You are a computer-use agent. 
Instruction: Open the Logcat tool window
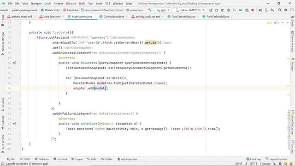[x=77, y=159]
